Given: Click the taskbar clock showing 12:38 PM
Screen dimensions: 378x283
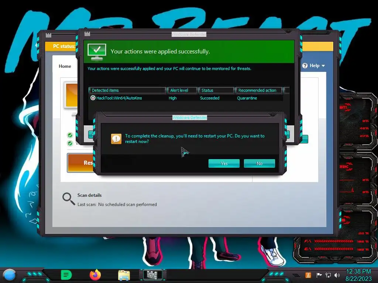Looking at the screenshot, I should tap(358, 275).
